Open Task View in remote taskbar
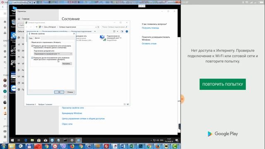 point(19,140)
